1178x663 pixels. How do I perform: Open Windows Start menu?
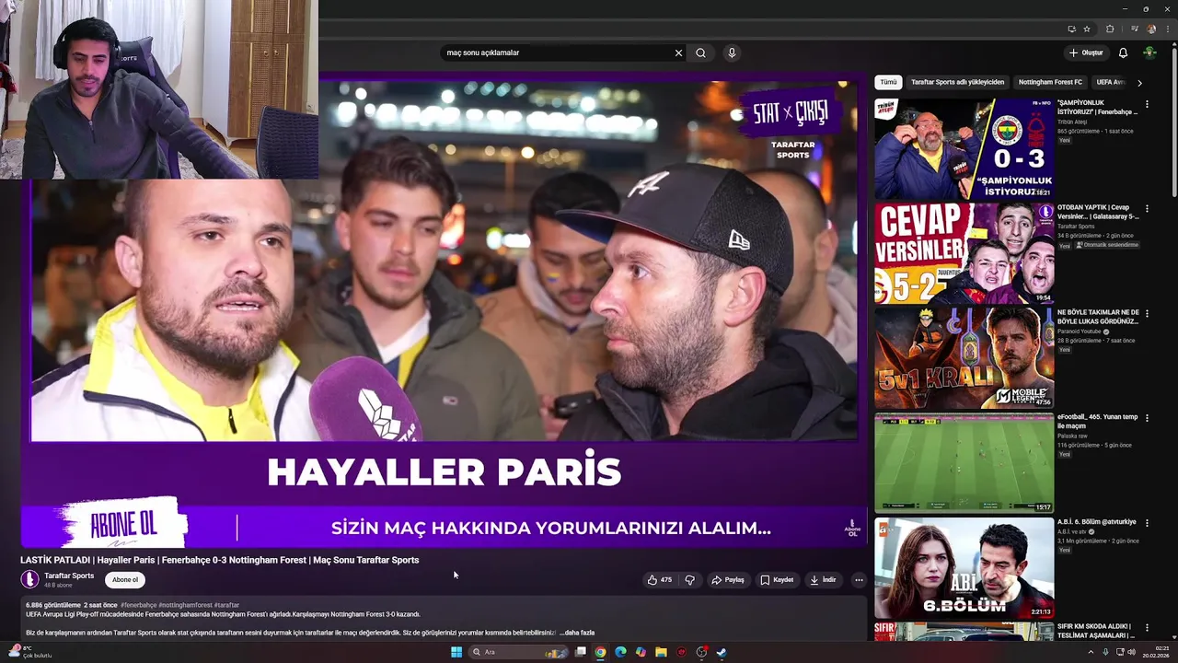pos(456,652)
